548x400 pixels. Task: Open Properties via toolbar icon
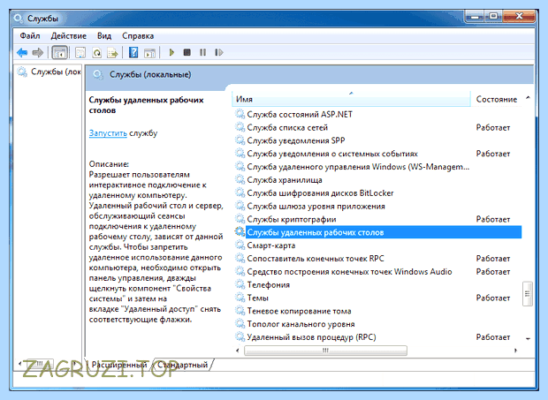(x=80, y=53)
